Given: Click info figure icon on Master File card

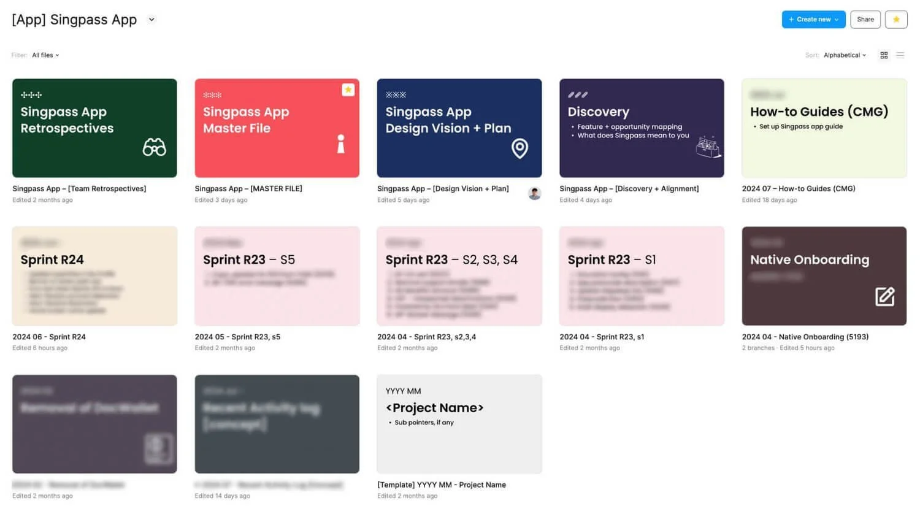Looking at the screenshot, I should point(341,144).
